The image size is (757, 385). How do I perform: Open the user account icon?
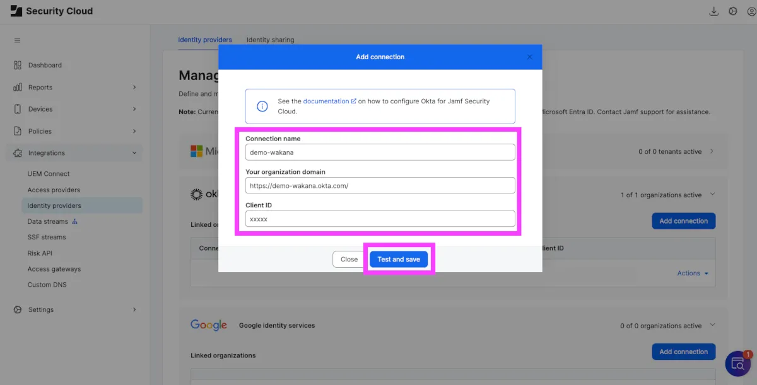click(x=751, y=11)
